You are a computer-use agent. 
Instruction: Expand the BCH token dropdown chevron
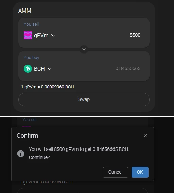pos(50,69)
